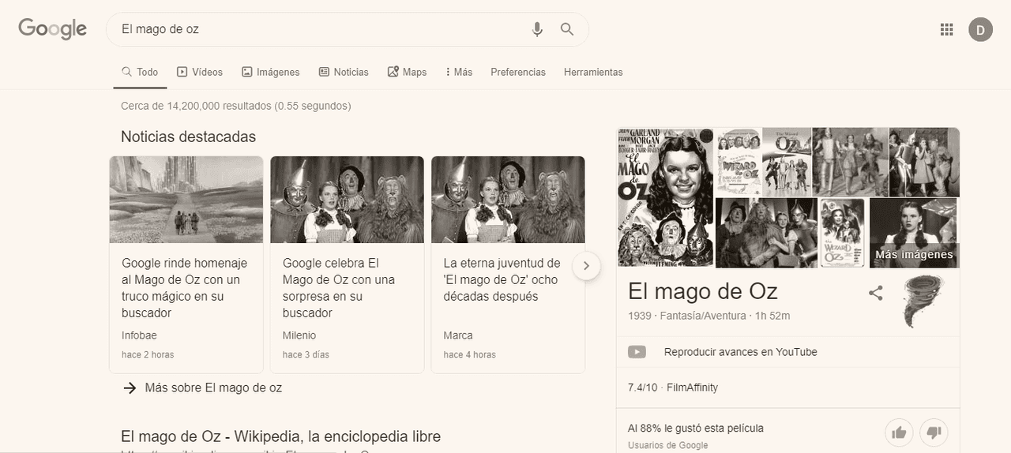
Task: Click 1939 Fantasía/Aventura 1h 52m text
Action: (x=708, y=316)
